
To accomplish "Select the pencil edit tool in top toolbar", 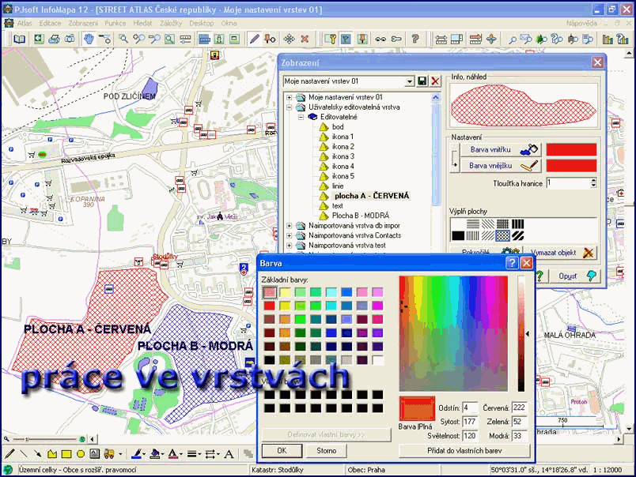I will (254, 39).
